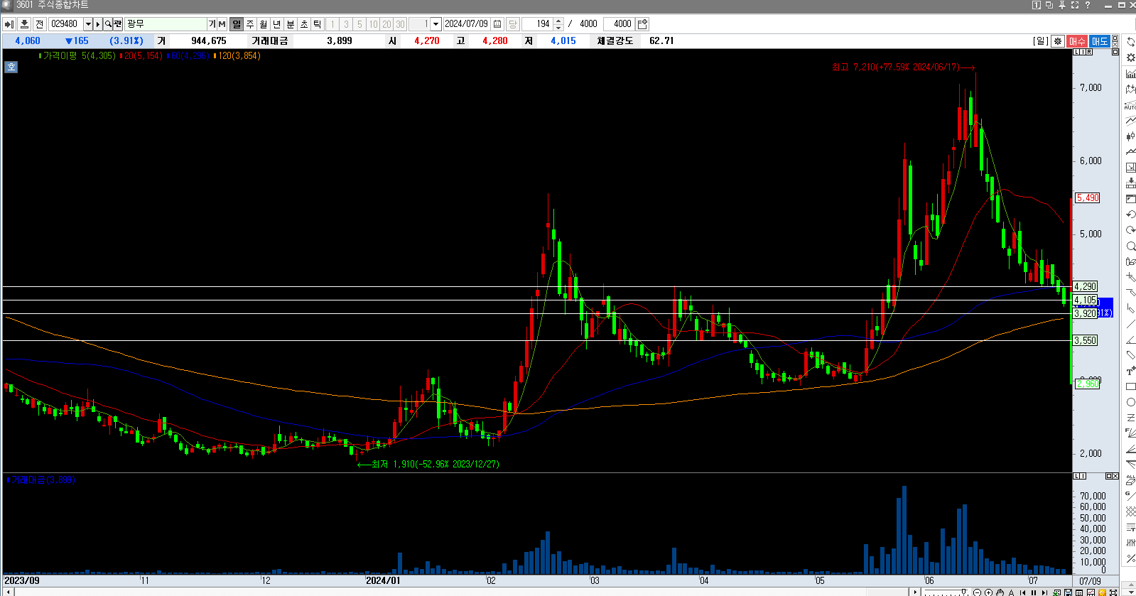Select the monthly '월' chart period
This screenshot has height=596, width=1136.
264,24
